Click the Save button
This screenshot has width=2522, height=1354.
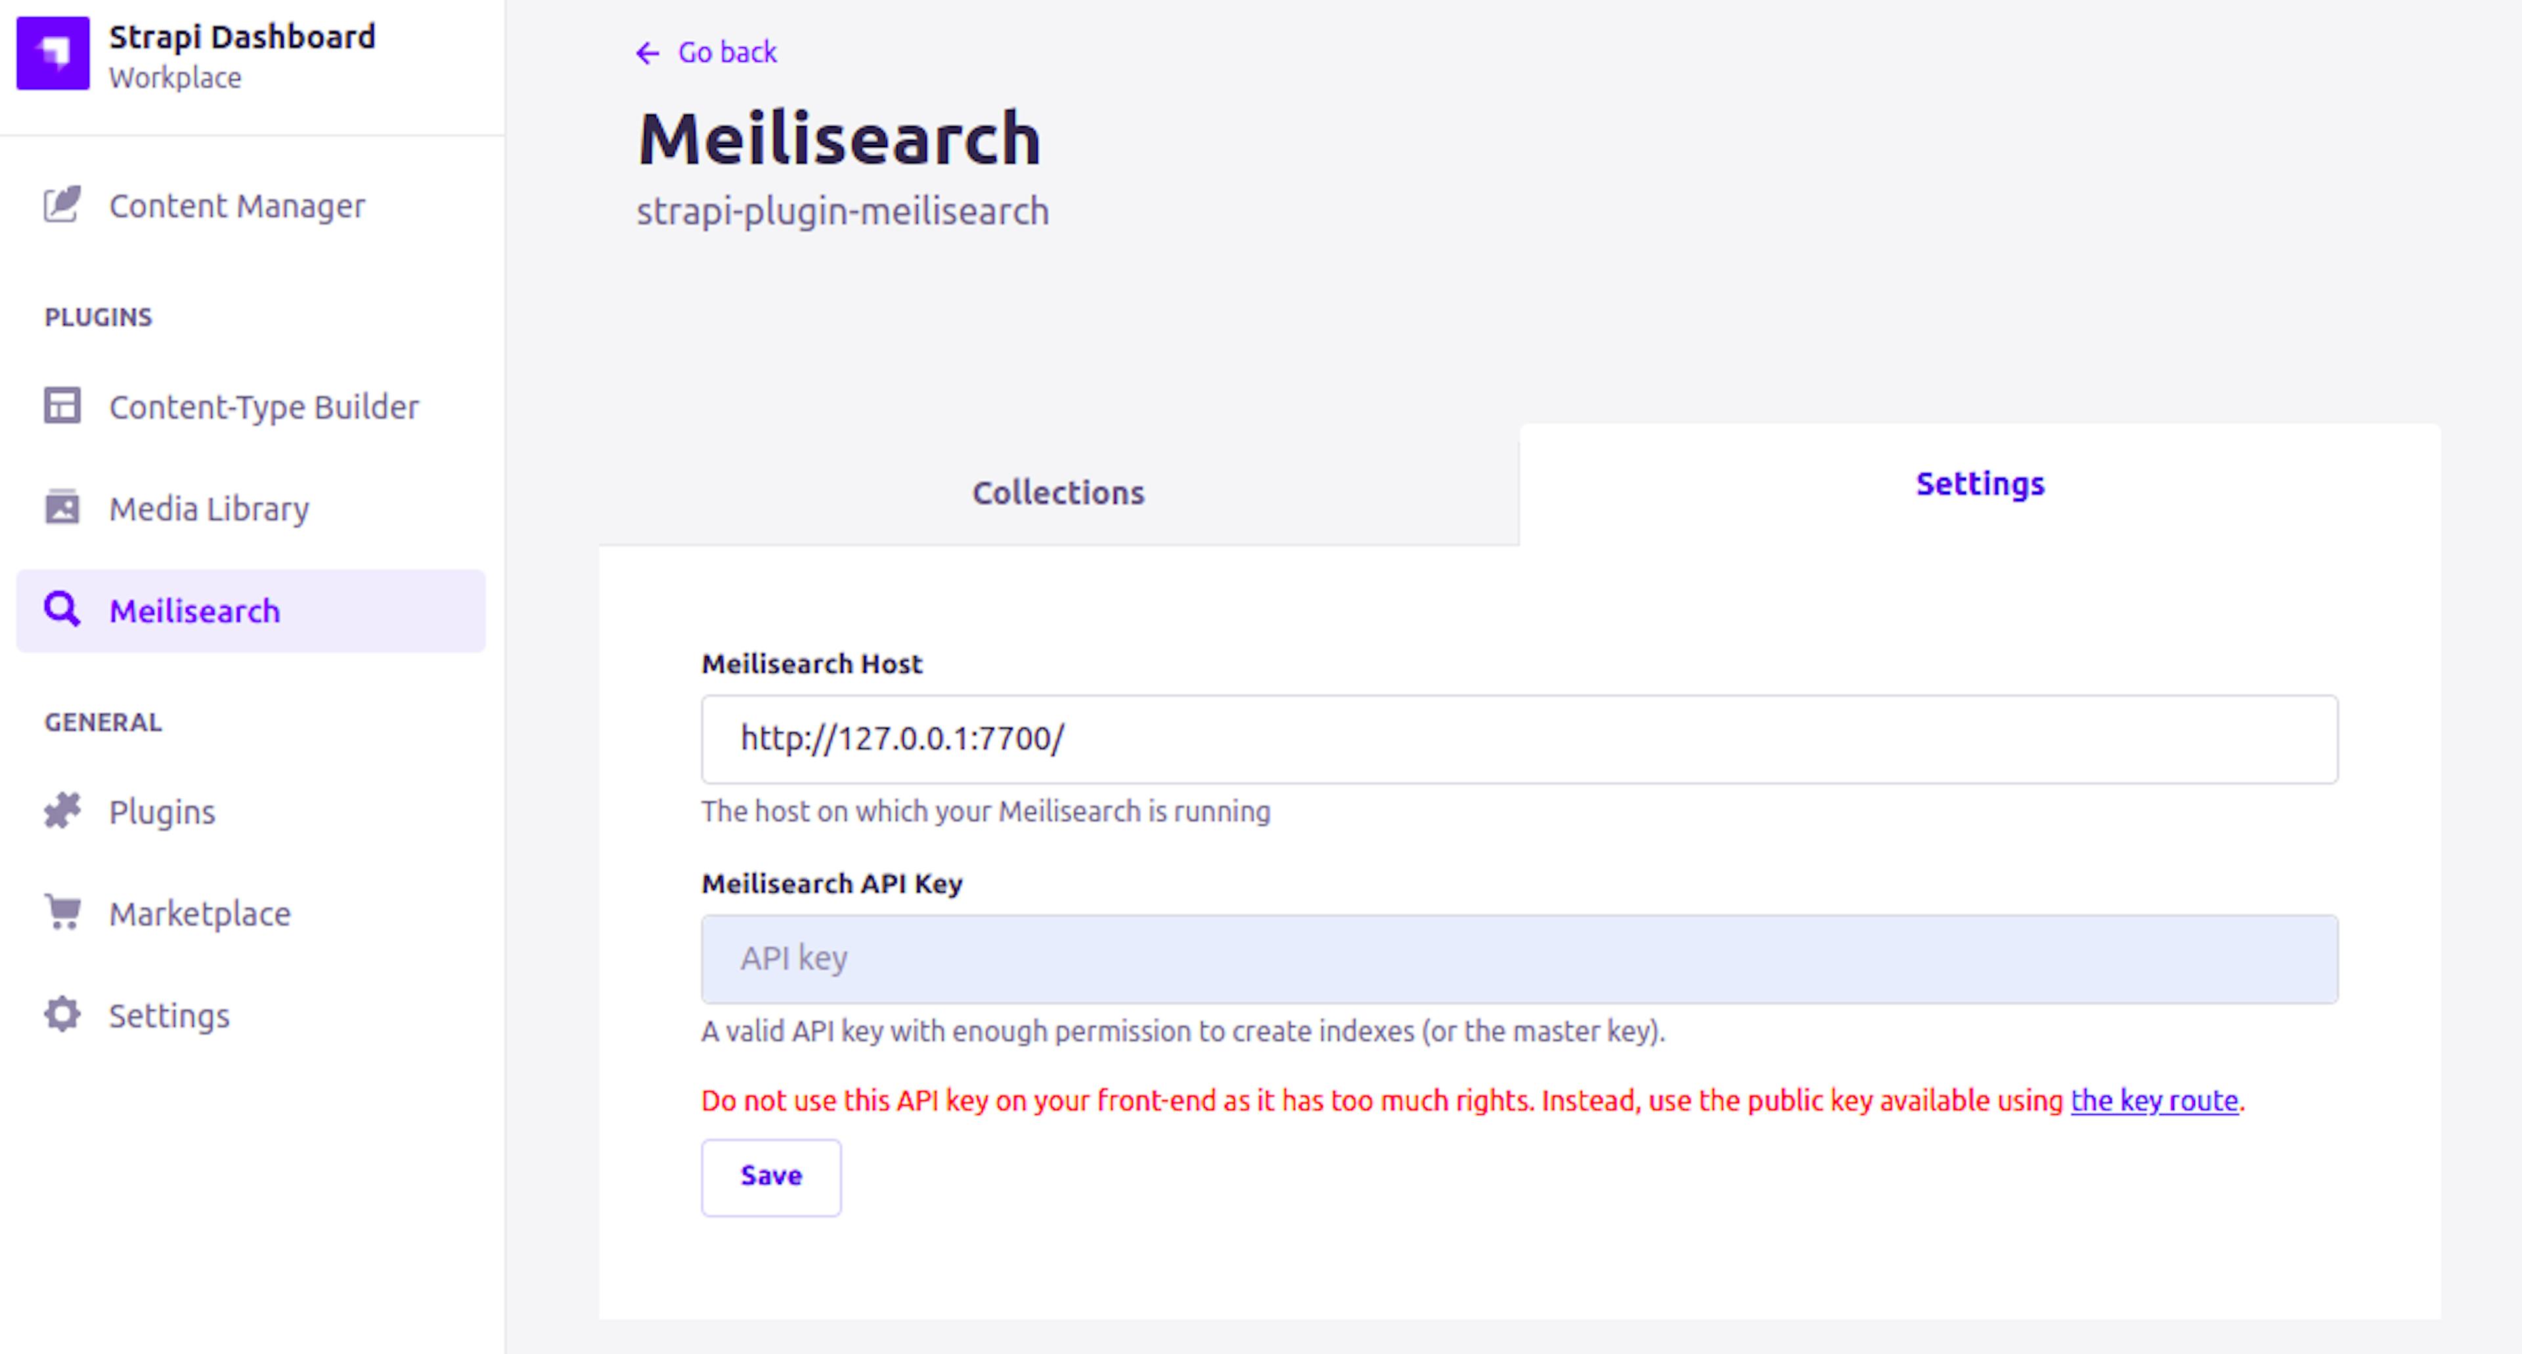point(770,1175)
